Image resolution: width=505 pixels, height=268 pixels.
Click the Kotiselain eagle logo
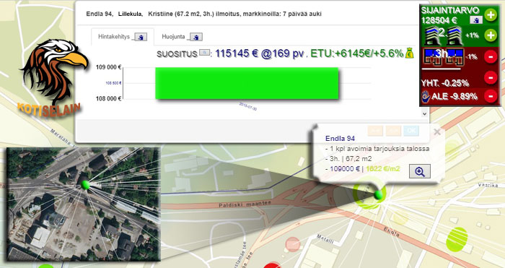[x=53, y=77]
